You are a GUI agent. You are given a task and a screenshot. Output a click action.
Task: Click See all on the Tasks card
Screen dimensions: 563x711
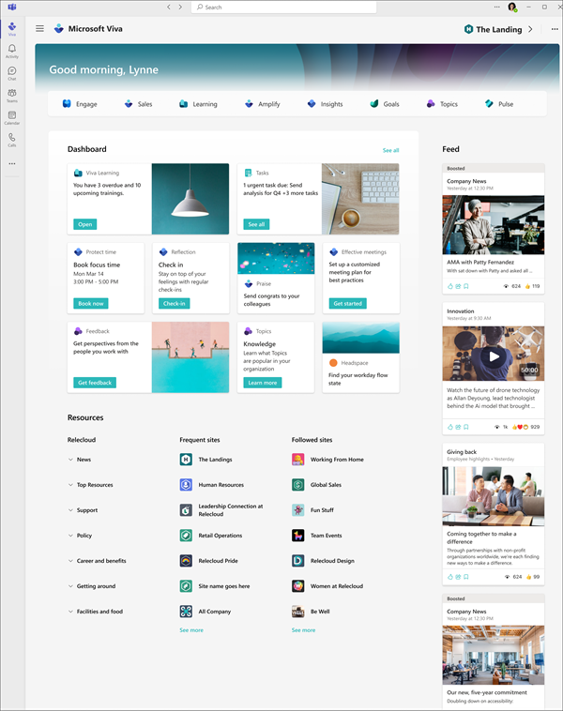[256, 224]
